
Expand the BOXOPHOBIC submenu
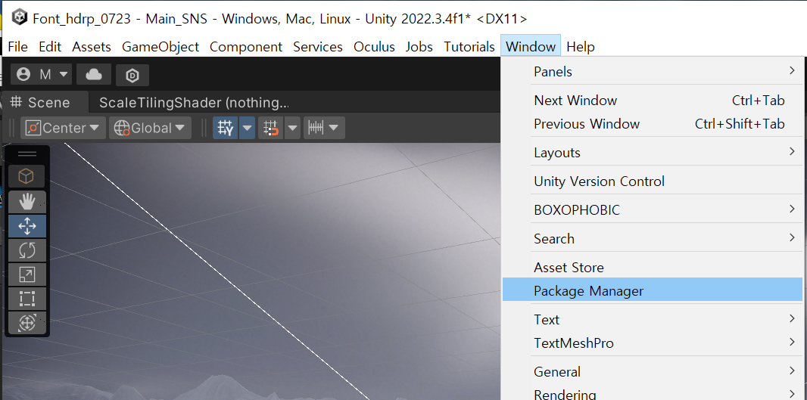652,209
